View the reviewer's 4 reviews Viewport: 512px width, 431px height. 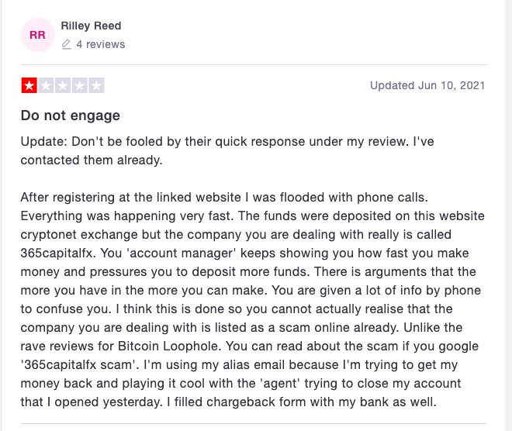(x=100, y=44)
